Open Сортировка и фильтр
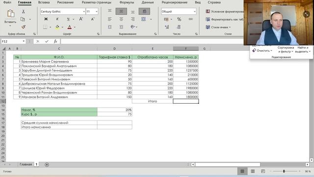Image resolution: width=314 pixels, height=177 pixels. 286,50
